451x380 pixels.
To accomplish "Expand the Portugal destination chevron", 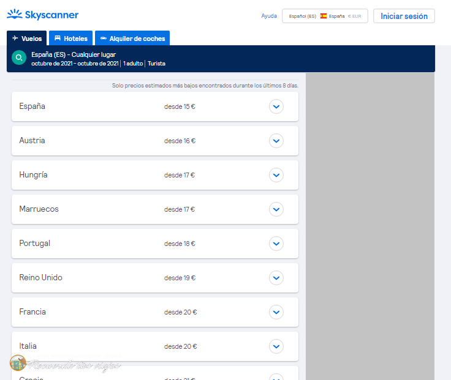I will [x=276, y=244].
